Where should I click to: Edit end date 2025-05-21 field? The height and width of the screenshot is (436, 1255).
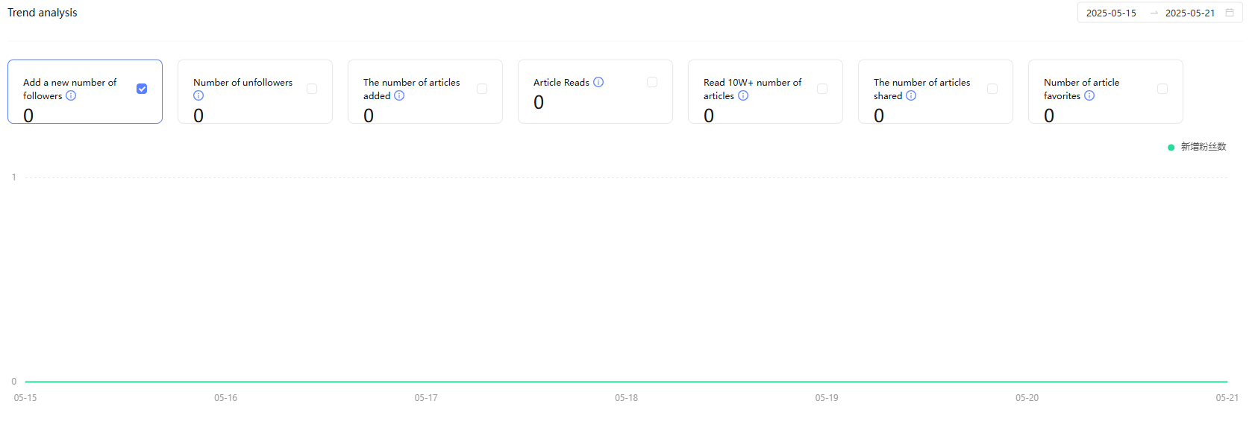click(x=1190, y=13)
